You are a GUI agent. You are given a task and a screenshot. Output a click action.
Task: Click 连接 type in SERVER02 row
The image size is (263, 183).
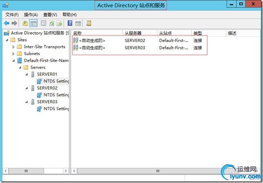(x=198, y=40)
